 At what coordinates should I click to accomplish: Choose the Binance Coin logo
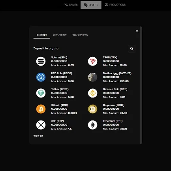93,93
